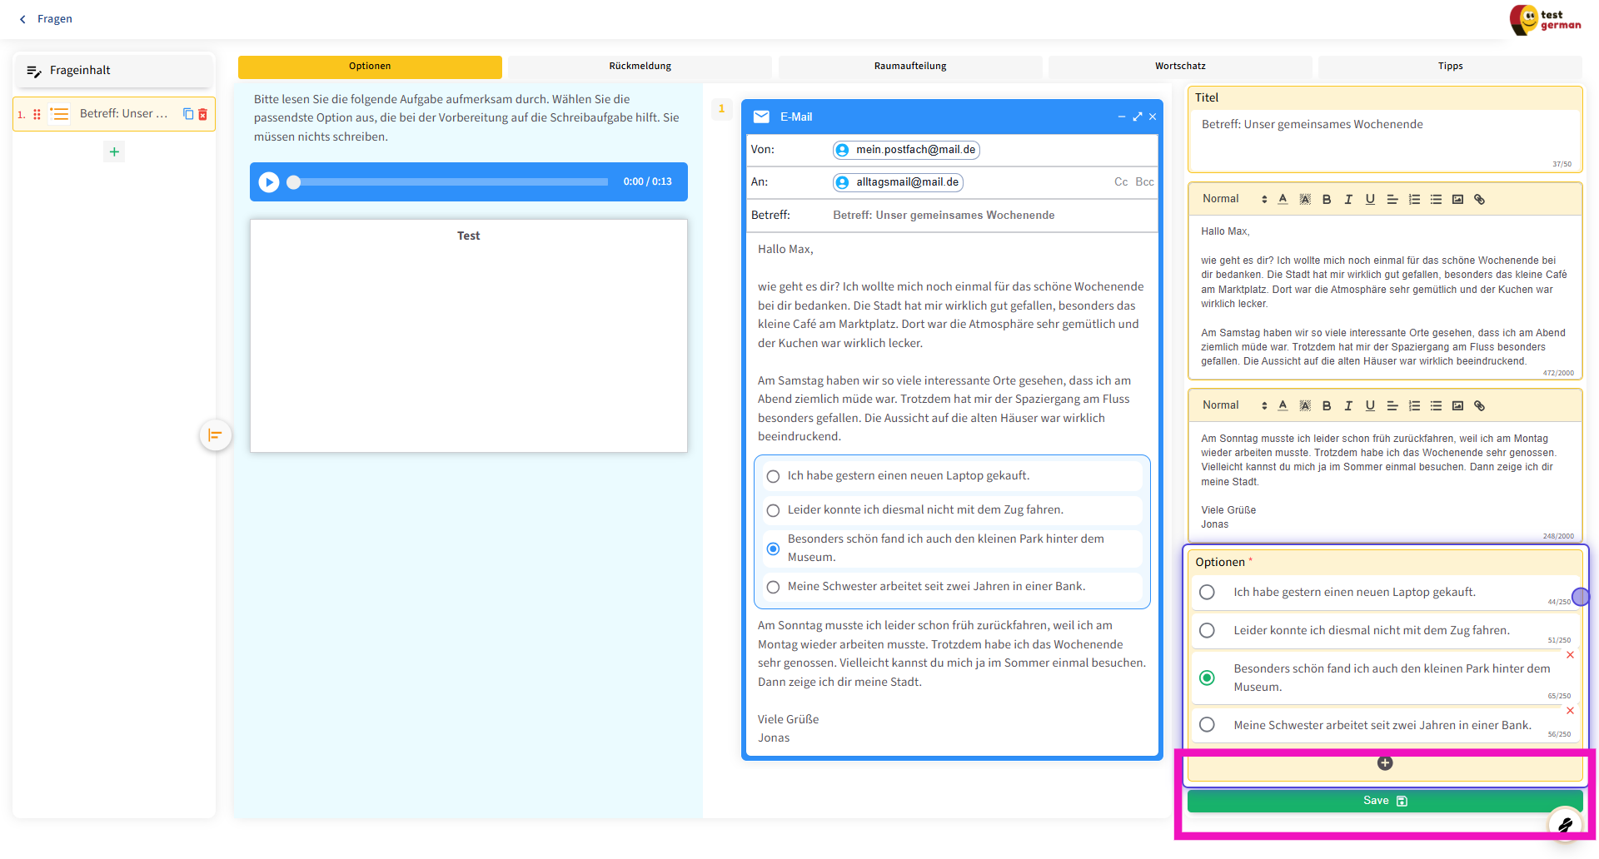This screenshot has height=859, width=1599.
Task: Select the "Leider konnte ich diesmal" option in the Optionen panel
Action: click(x=1207, y=630)
